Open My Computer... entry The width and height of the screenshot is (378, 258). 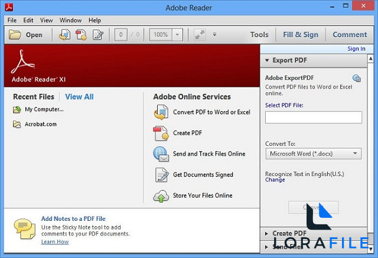44,109
